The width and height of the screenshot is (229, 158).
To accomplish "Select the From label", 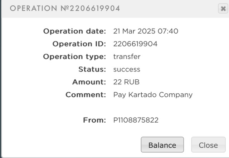I will (94, 120).
